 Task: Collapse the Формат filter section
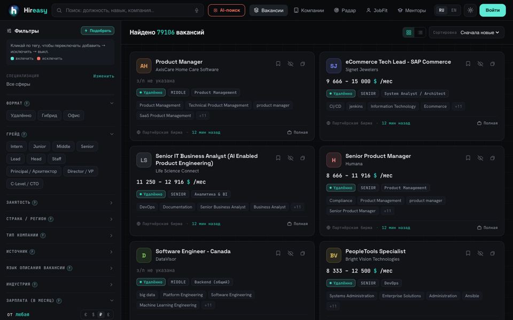(x=112, y=103)
